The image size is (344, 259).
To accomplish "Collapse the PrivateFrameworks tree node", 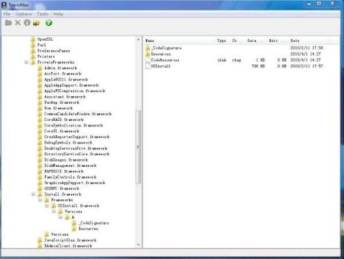I will pyautogui.click(x=26, y=62).
